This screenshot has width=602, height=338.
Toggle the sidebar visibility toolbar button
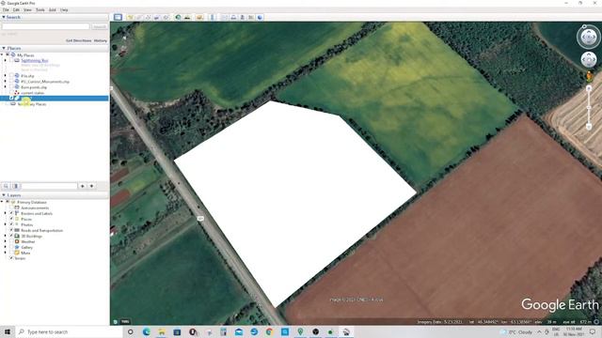pos(118,17)
